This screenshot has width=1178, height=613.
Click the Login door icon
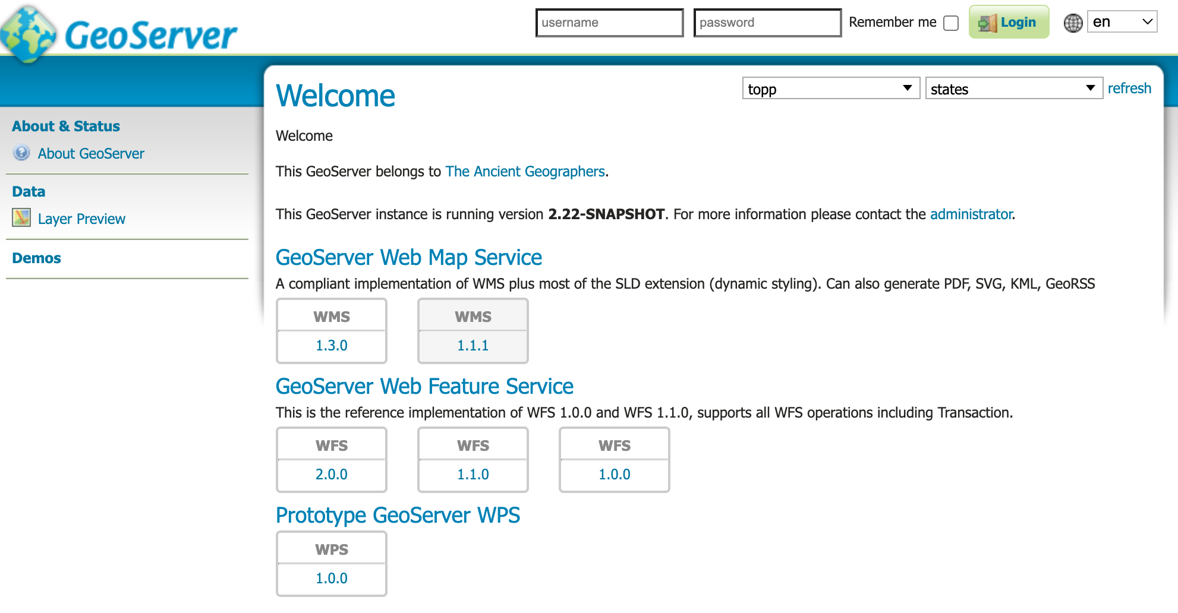point(987,23)
